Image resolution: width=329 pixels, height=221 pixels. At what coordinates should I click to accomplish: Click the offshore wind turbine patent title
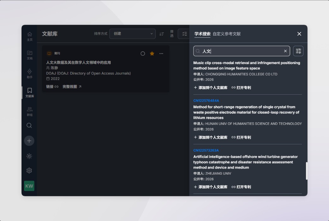(x=245, y=162)
